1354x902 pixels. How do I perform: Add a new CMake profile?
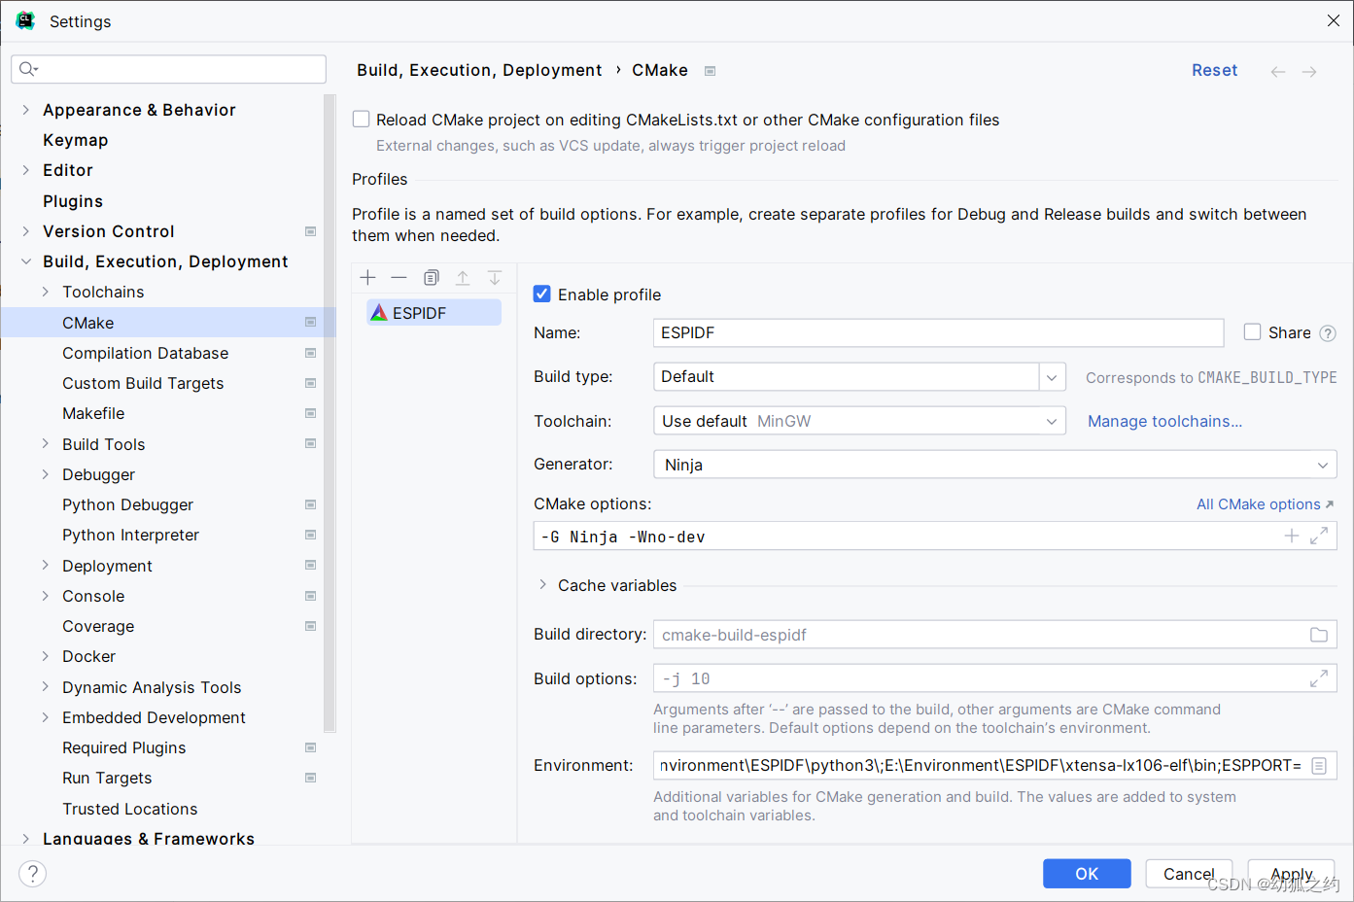pyautogui.click(x=367, y=278)
